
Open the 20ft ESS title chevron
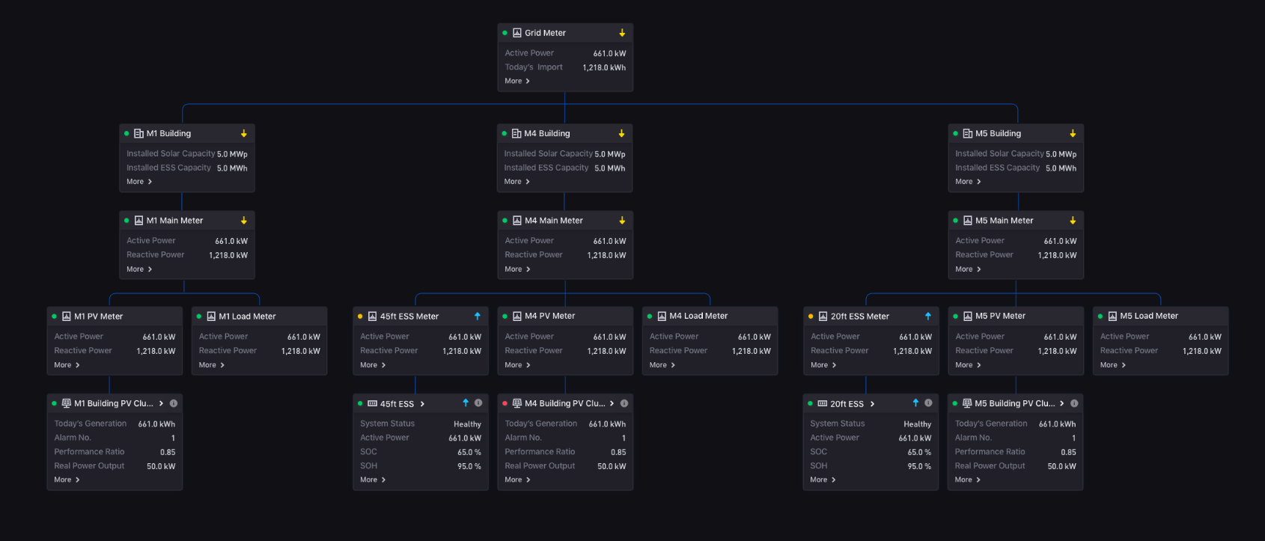coord(872,404)
